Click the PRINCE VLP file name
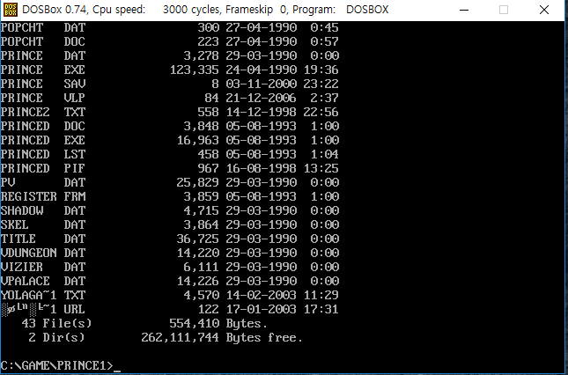 pos(43,98)
